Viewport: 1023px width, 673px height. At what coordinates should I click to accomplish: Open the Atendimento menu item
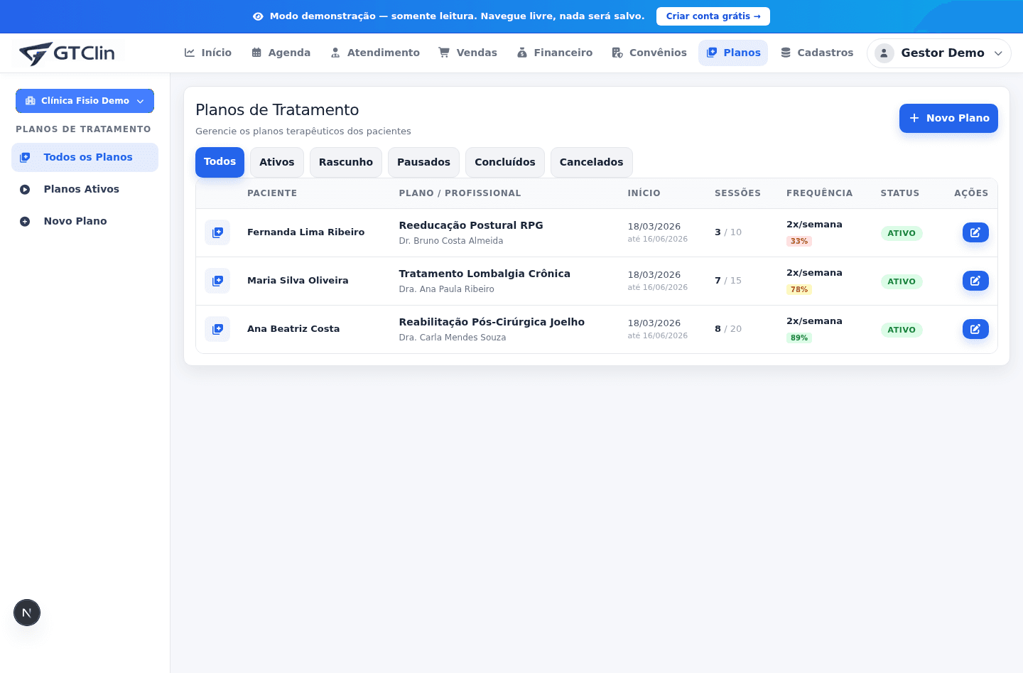click(x=375, y=53)
